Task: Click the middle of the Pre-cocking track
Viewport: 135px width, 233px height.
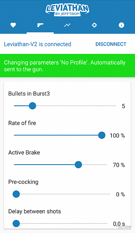Action: [62, 194]
